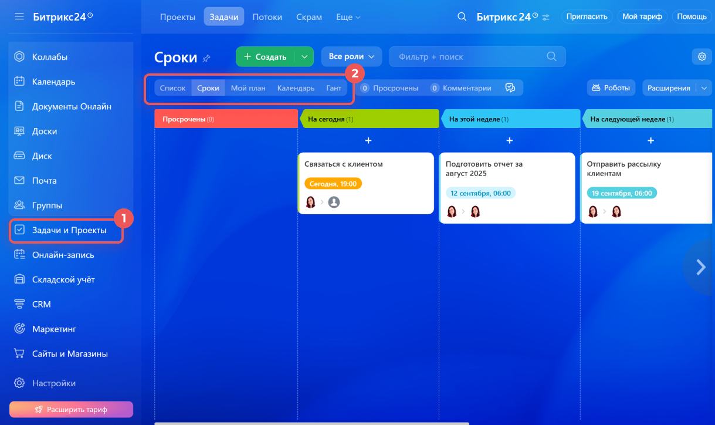Switch view to Мой план
Screen dimensions: 715x425
point(248,88)
